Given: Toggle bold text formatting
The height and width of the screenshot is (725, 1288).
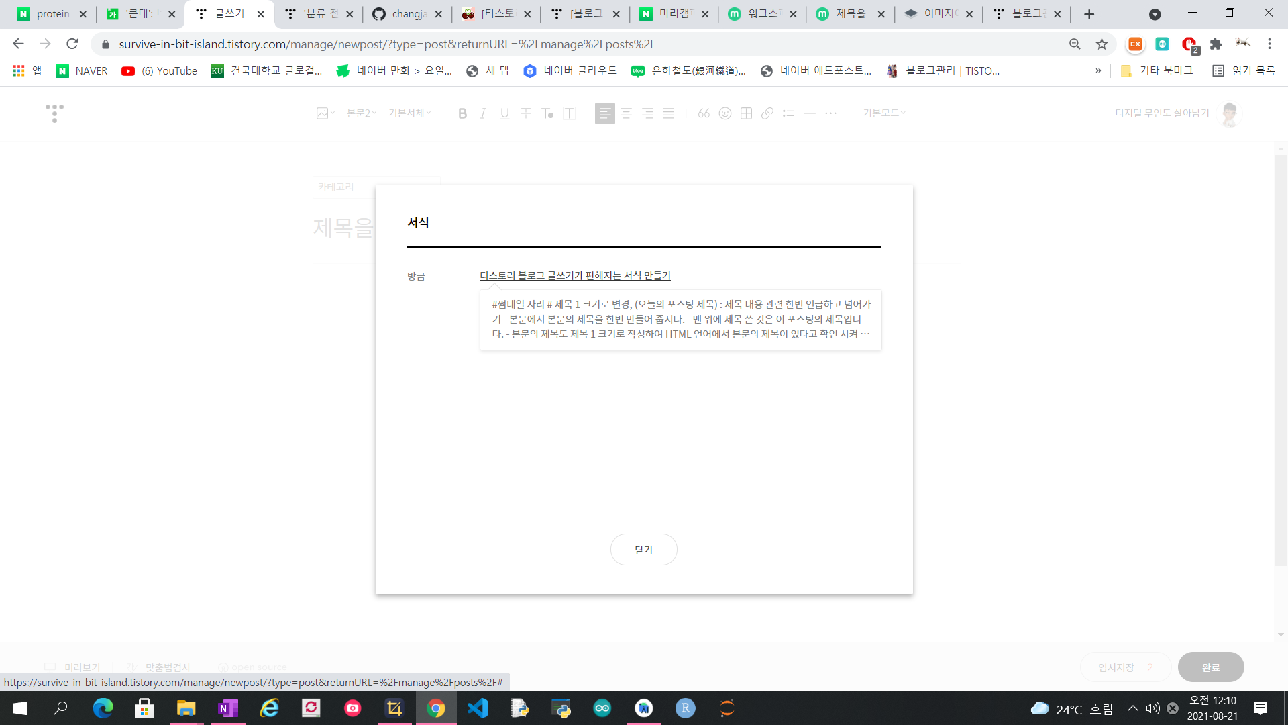Looking at the screenshot, I should click(x=462, y=113).
